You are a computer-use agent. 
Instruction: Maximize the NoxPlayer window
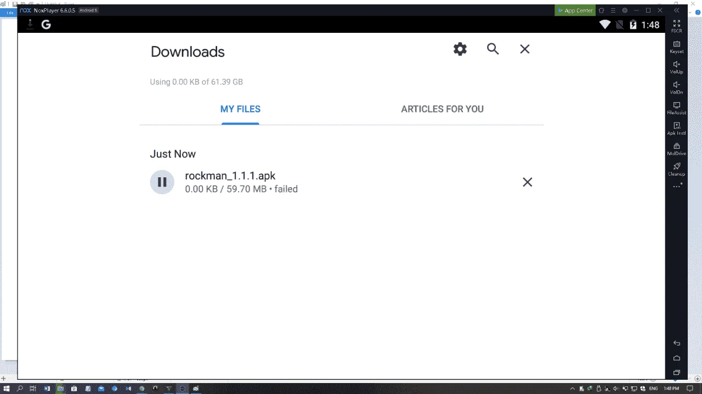click(x=648, y=10)
